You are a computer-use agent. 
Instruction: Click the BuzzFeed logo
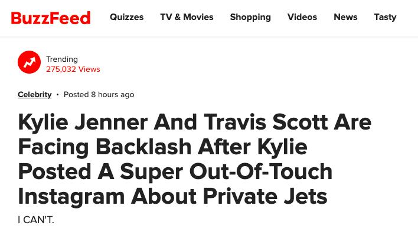pyautogui.click(x=51, y=18)
